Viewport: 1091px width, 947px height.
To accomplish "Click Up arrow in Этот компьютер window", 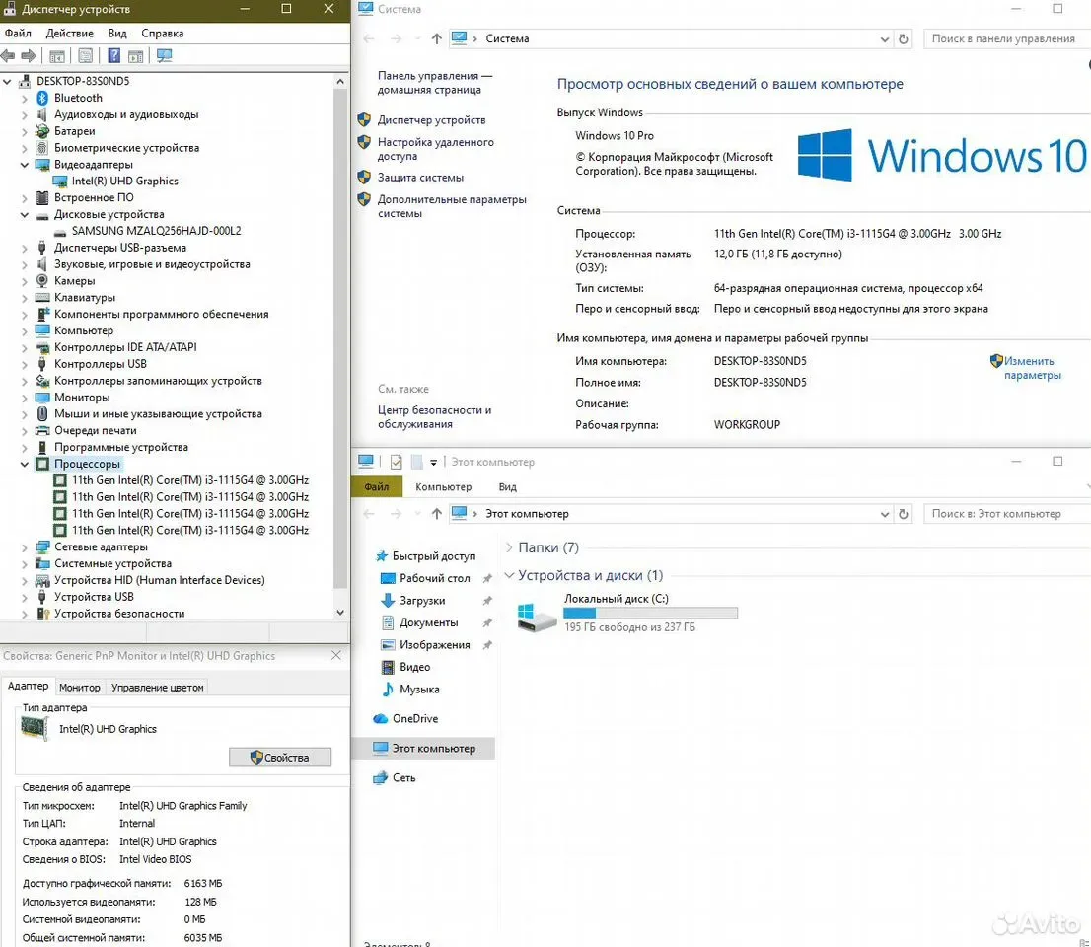I will (436, 514).
